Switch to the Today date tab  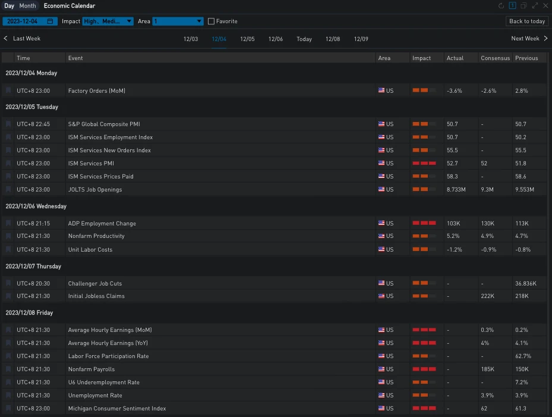click(304, 39)
